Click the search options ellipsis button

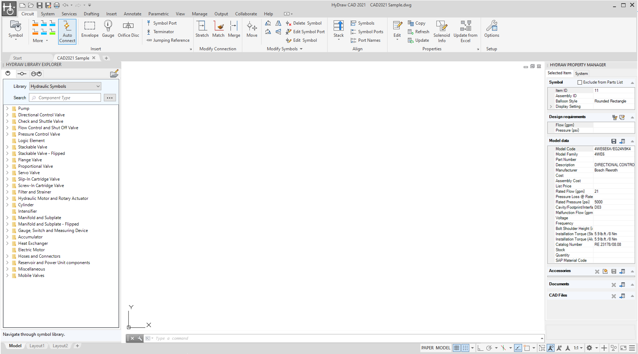tap(110, 98)
